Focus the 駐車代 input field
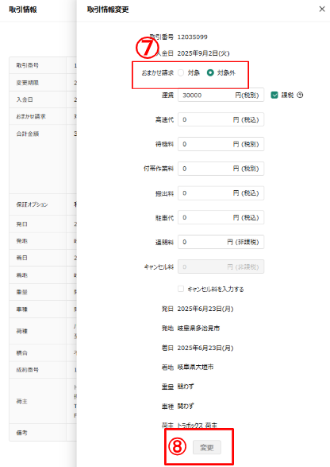The image size is (330, 467). pos(221,217)
